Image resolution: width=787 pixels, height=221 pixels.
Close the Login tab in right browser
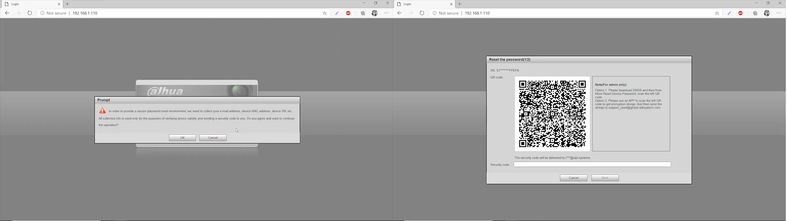click(451, 4)
